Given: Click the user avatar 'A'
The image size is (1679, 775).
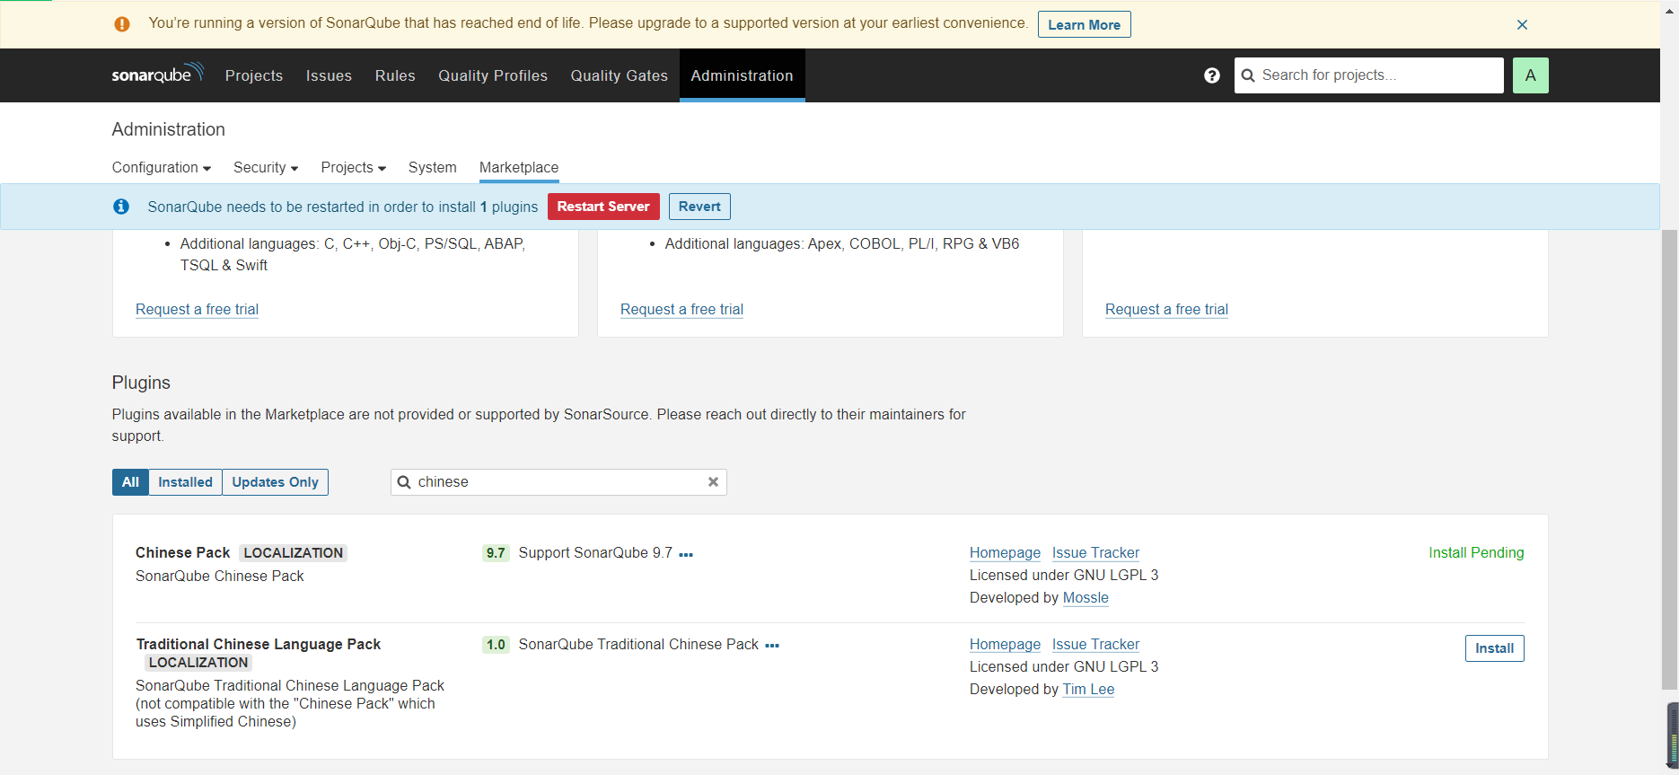Looking at the screenshot, I should 1530,75.
